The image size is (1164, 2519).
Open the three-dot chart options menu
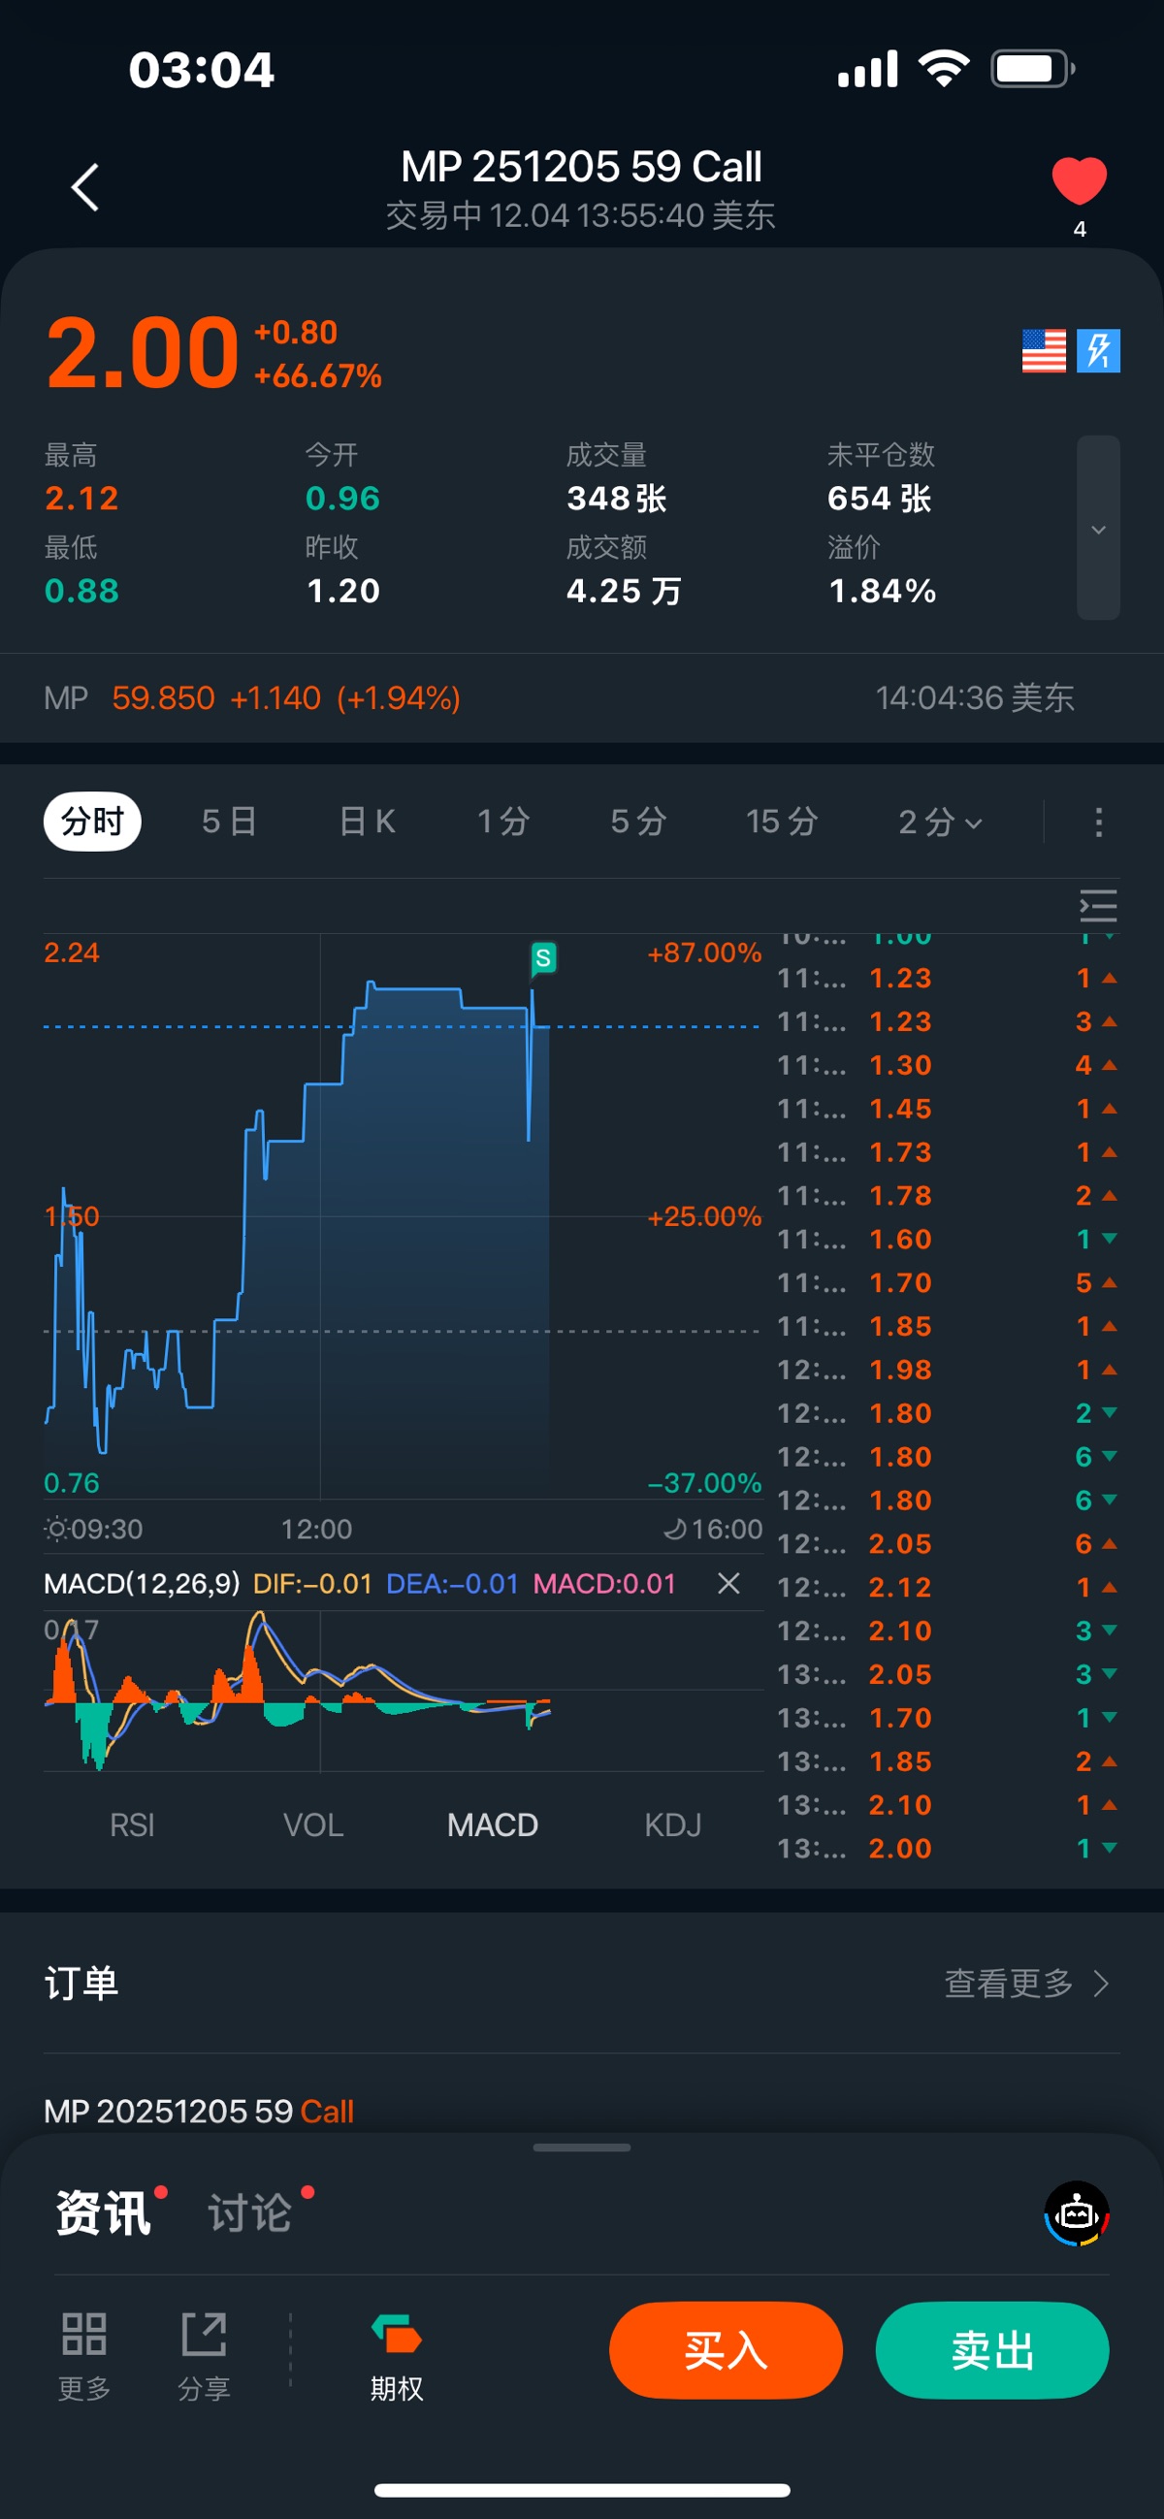pos(1097,822)
